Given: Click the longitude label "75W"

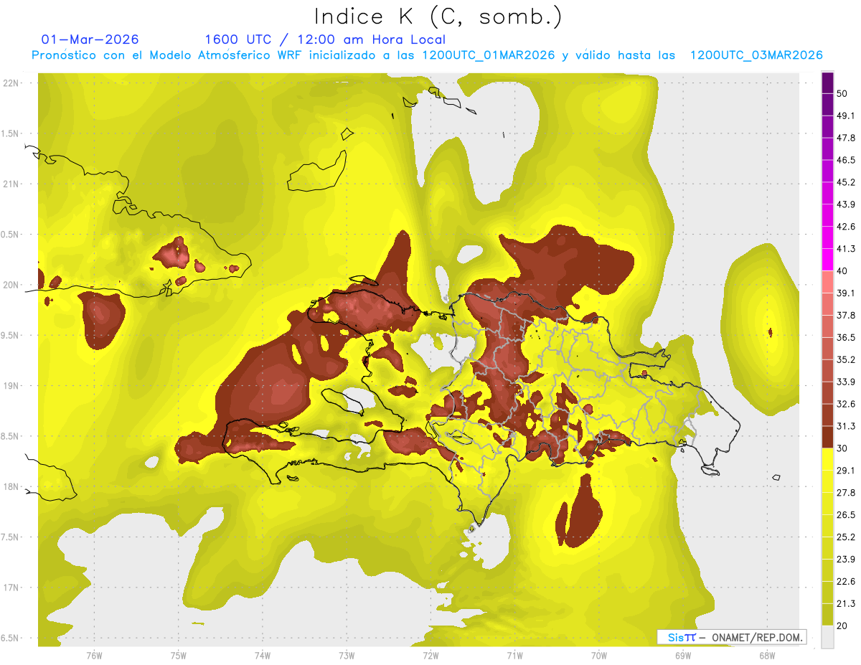Looking at the screenshot, I should pyautogui.click(x=178, y=656).
